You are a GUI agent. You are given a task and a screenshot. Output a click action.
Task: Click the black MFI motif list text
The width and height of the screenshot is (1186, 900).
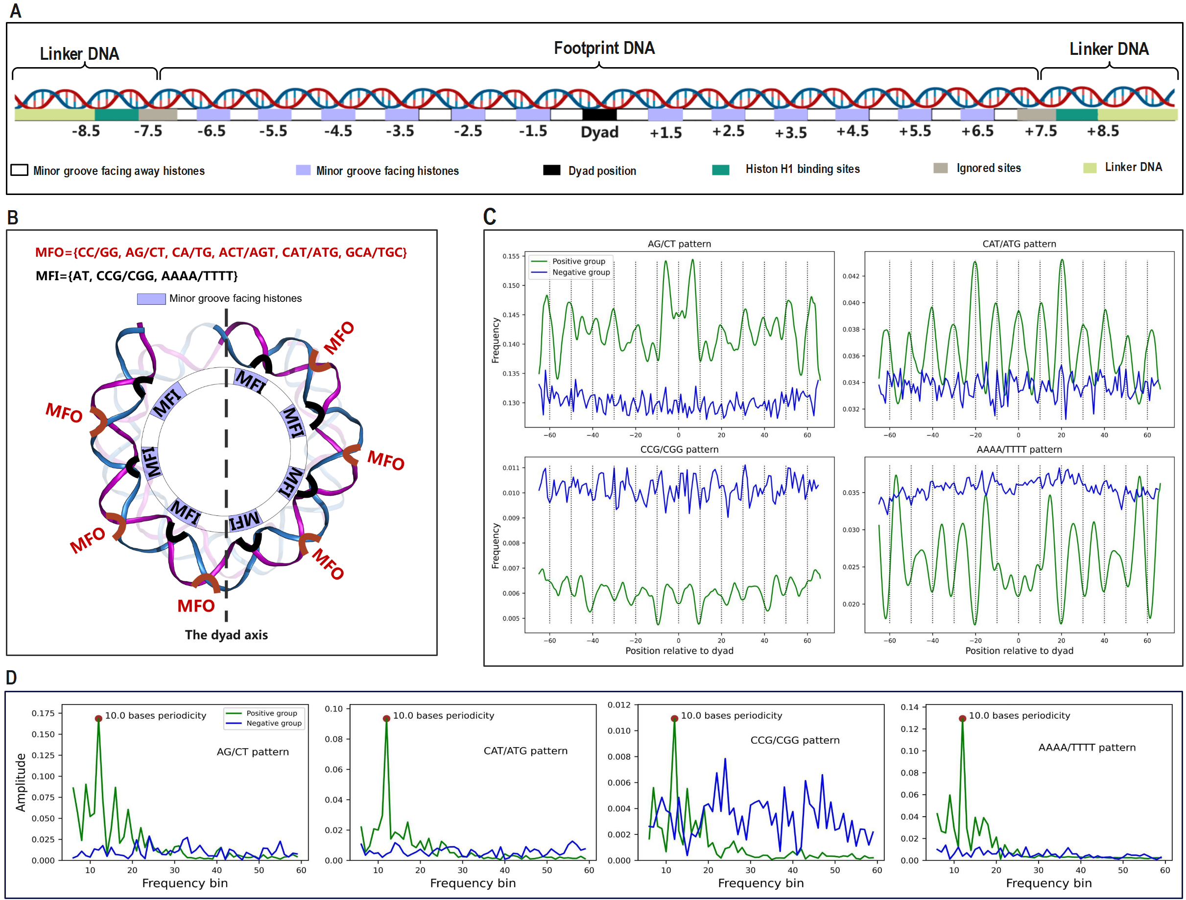(137, 276)
